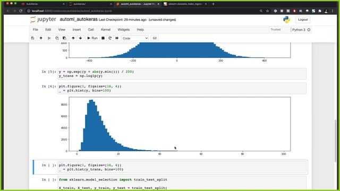
Task: Open the command palette keyboard icon
Action: click(x=155, y=38)
